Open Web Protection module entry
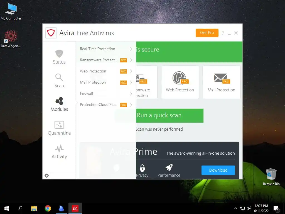The height and width of the screenshot is (214, 285). (106, 71)
